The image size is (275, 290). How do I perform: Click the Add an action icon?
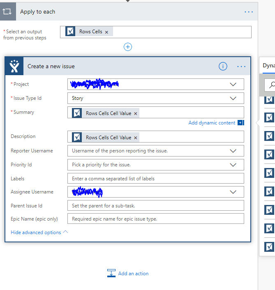click(111, 273)
